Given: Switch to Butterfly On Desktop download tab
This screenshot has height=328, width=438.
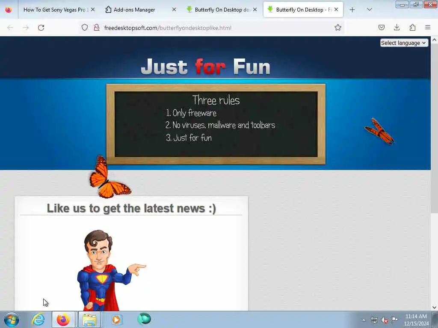Looking at the screenshot, I should click(218, 10).
